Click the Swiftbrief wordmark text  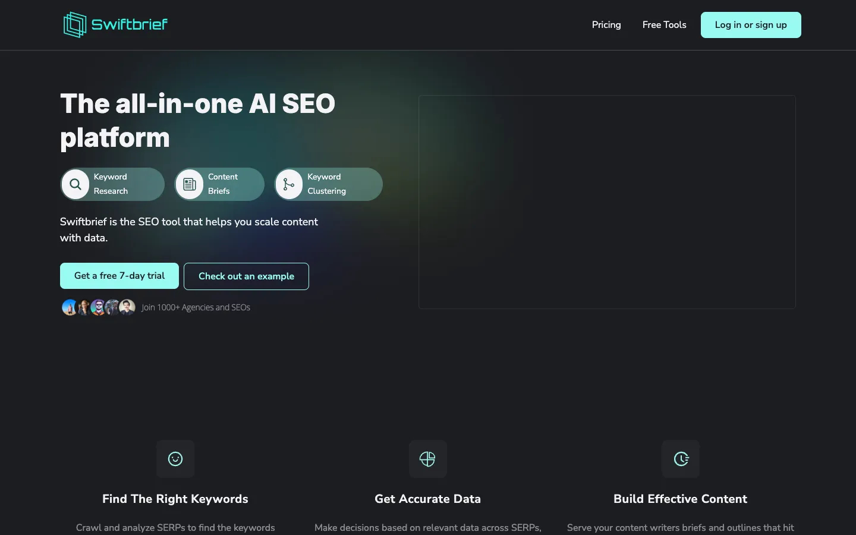click(130, 24)
